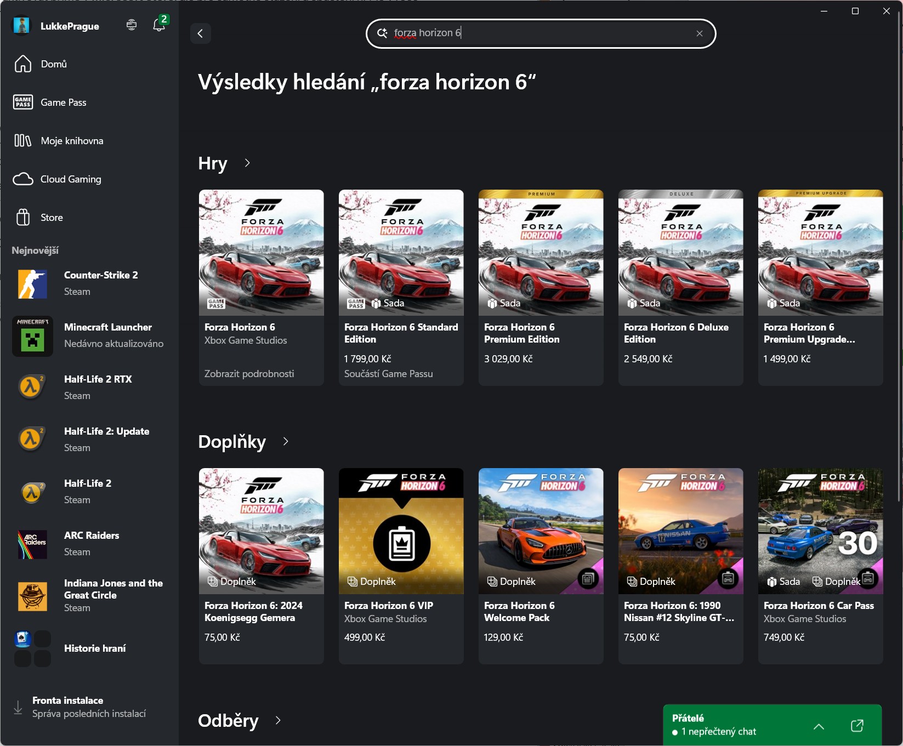Open Fronta instalace installation queue
This screenshot has height=746, width=903.
click(89, 707)
